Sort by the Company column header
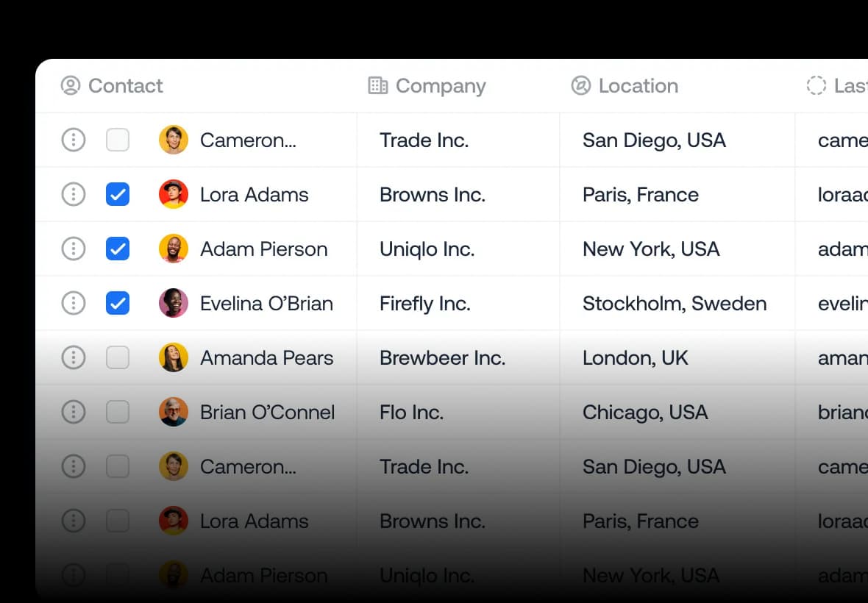 [x=440, y=86]
